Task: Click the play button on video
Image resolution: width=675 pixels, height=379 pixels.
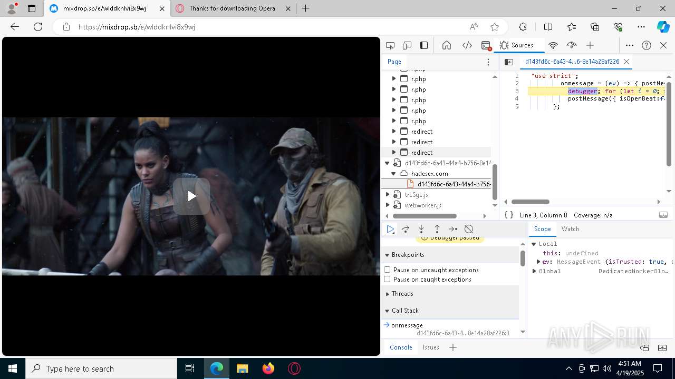Action: coord(191,196)
